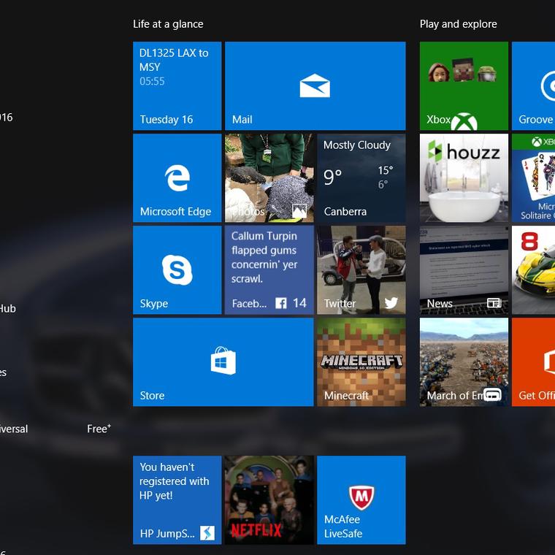The image size is (555, 555).
Task: Open the Microsoft Solitaire Collection tile
Action: (x=534, y=178)
